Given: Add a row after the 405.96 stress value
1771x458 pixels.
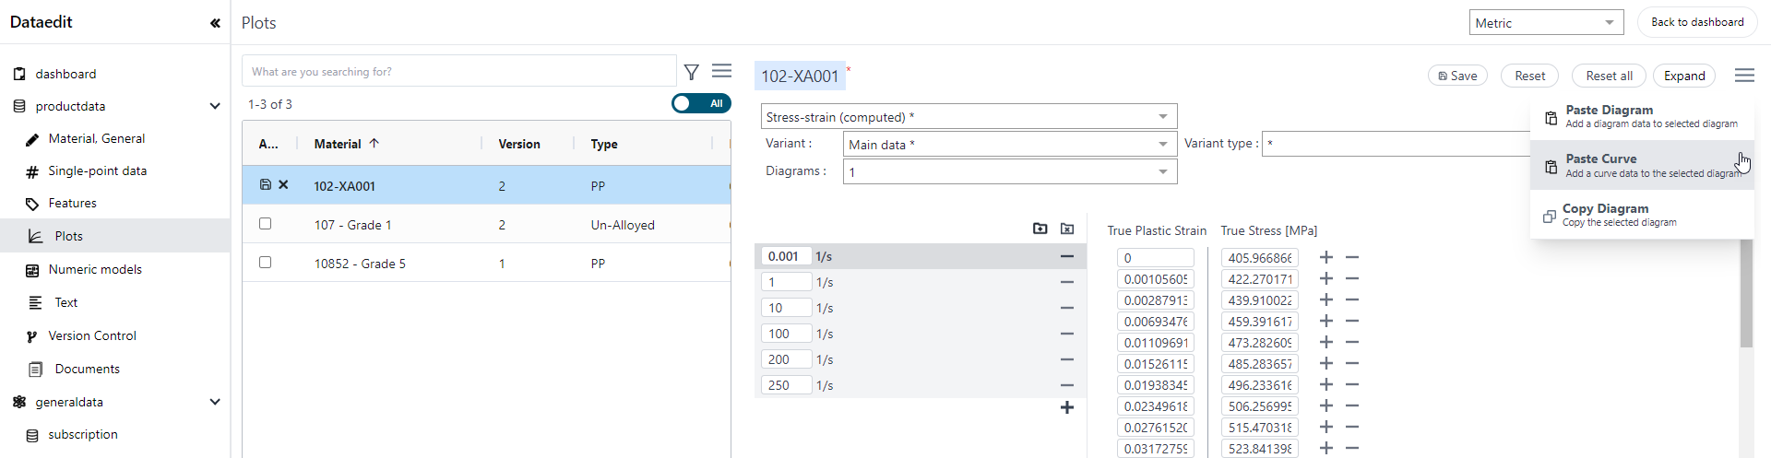Looking at the screenshot, I should click(x=1325, y=258).
